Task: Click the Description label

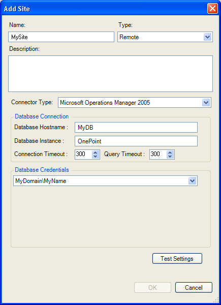Action: [x=24, y=49]
